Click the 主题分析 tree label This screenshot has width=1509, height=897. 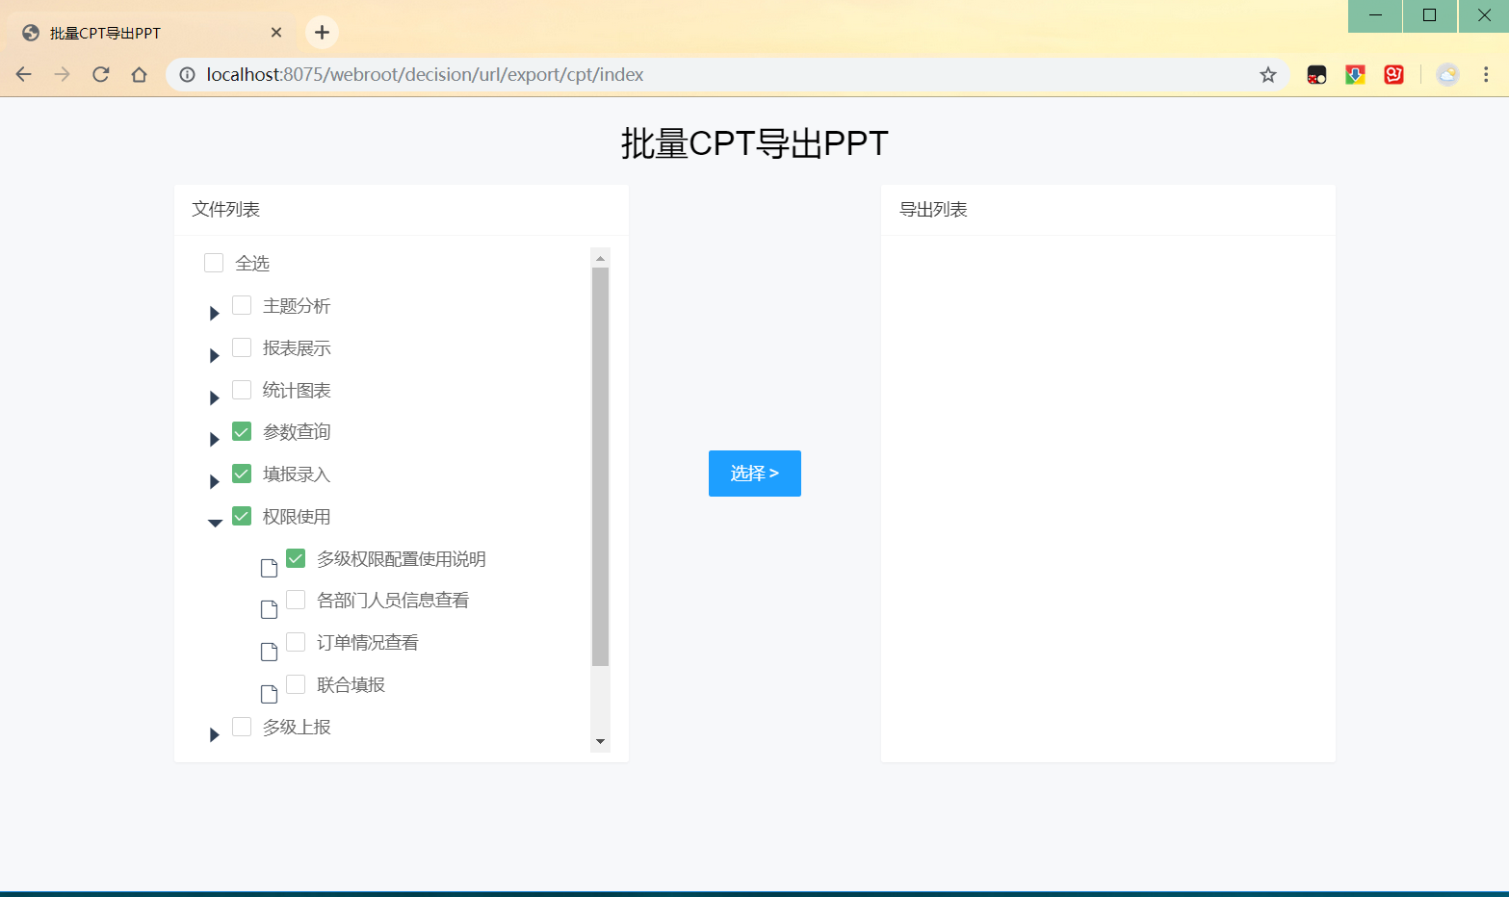pyautogui.click(x=297, y=306)
